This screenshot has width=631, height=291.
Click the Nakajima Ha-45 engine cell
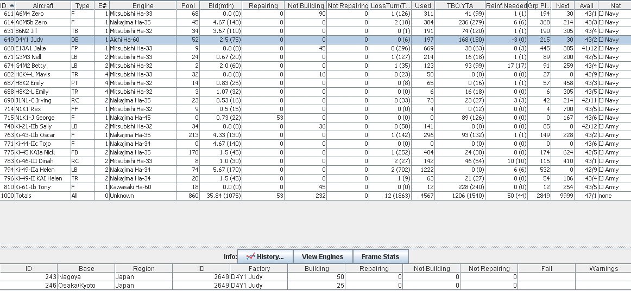pyautogui.click(x=143, y=118)
